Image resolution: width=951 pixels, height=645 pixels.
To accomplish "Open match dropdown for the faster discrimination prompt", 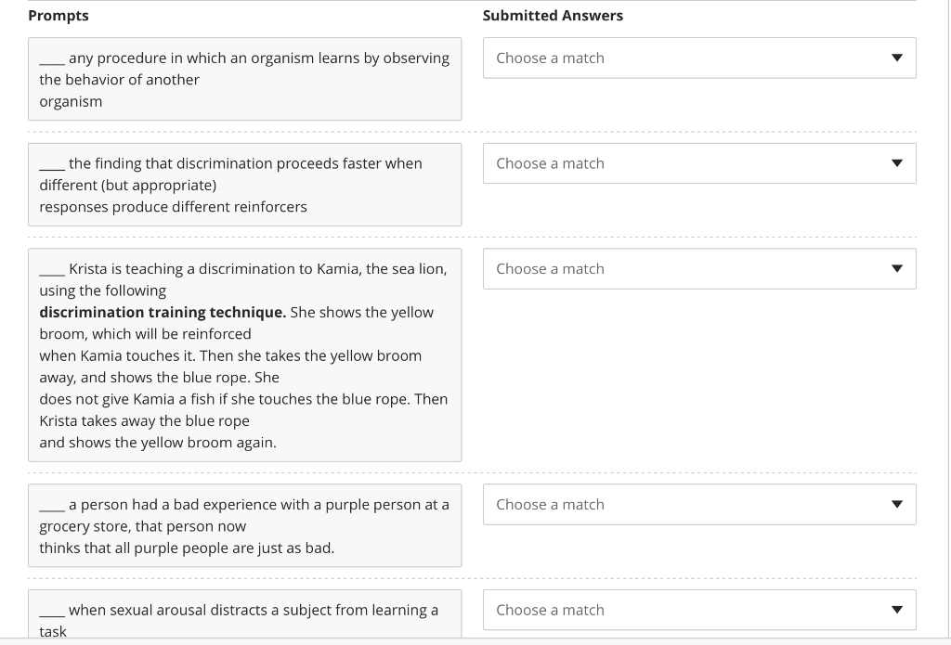I will point(699,163).
